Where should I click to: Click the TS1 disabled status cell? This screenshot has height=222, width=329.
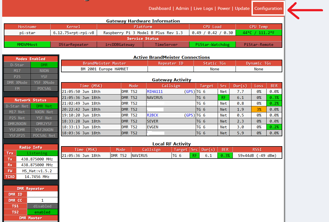point(42,206)
